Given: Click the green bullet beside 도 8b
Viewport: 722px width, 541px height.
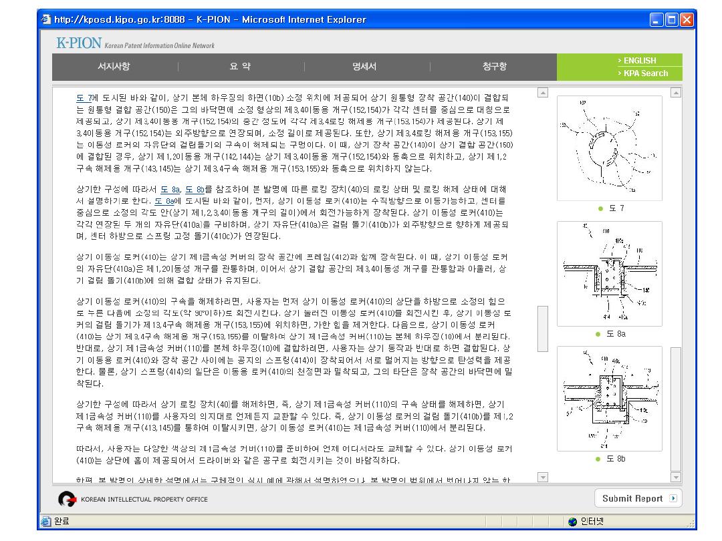Looking at the screenshot, I should click(598, 459).
